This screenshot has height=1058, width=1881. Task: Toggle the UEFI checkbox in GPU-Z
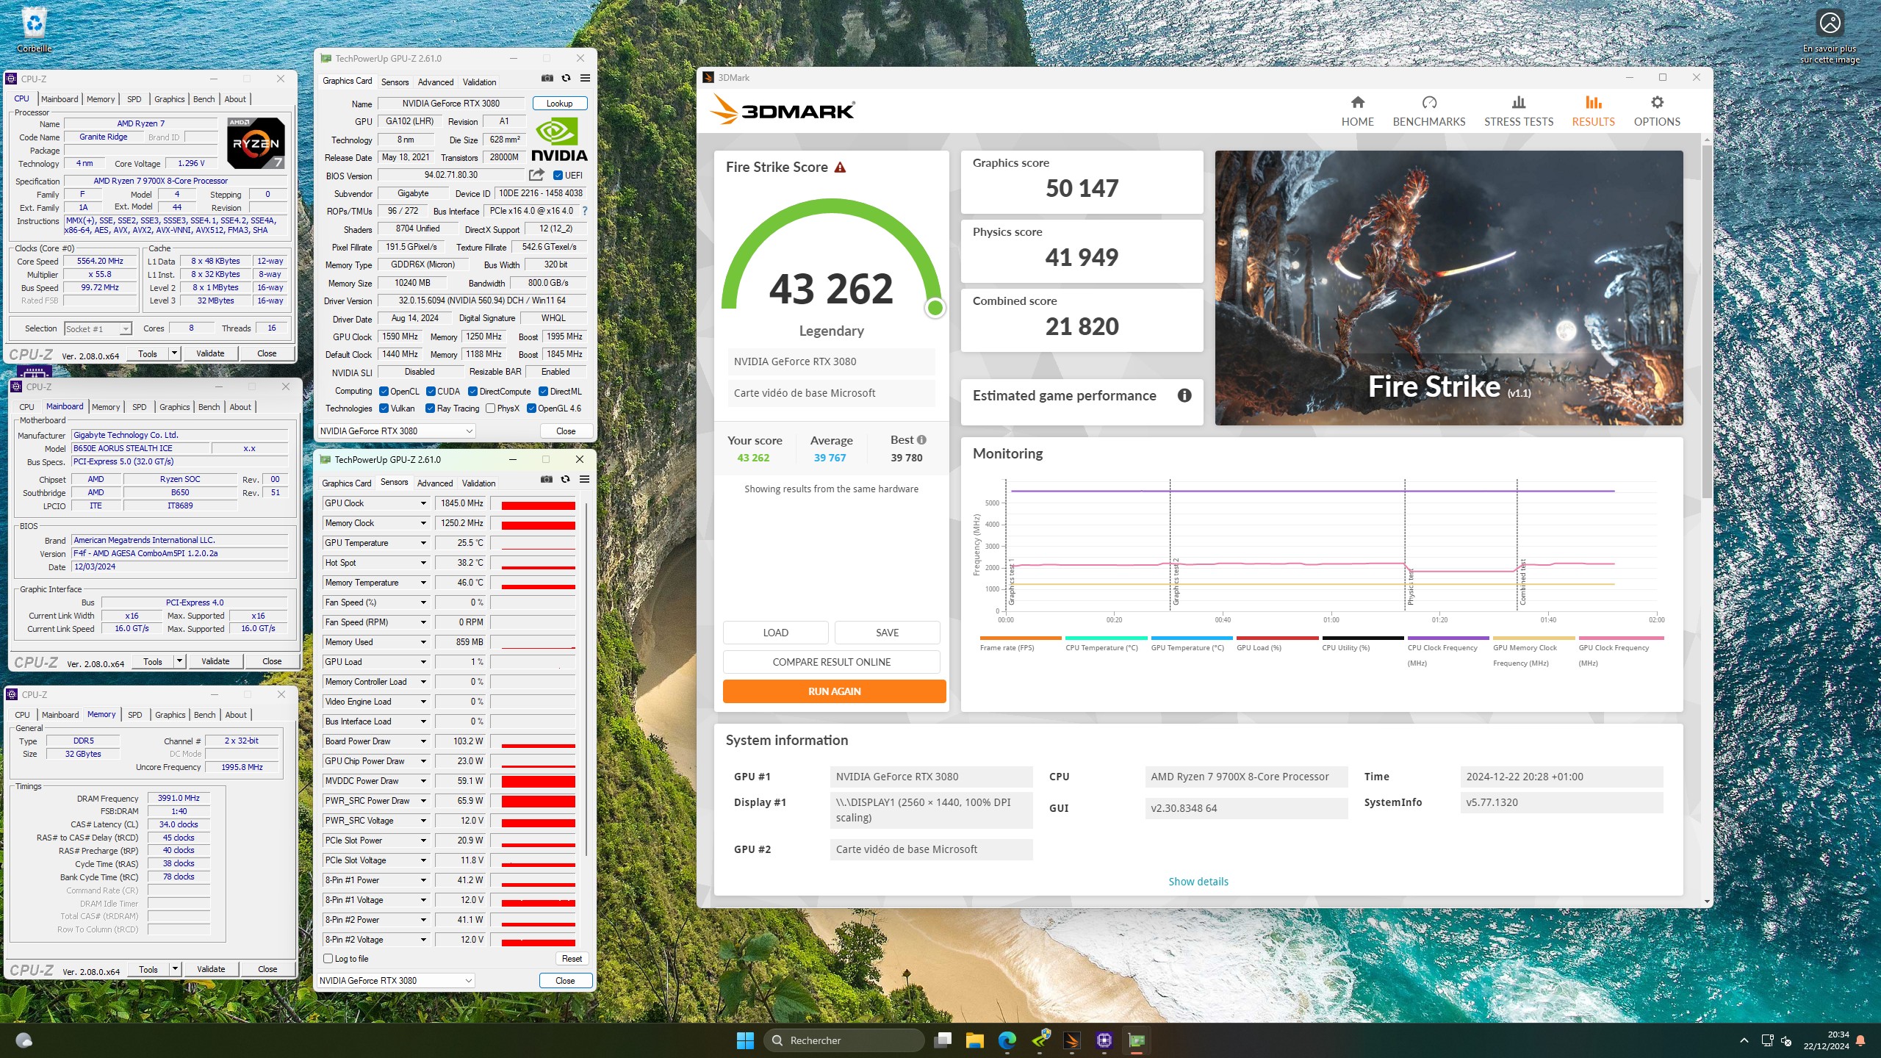[x=558, y=175]
